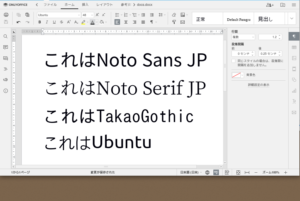Switch to the レイアウト tab

click(104, 4)
